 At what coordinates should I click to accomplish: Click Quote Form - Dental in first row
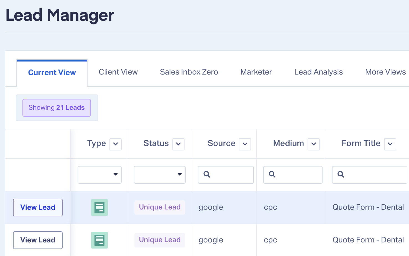(x=368, y=207)
